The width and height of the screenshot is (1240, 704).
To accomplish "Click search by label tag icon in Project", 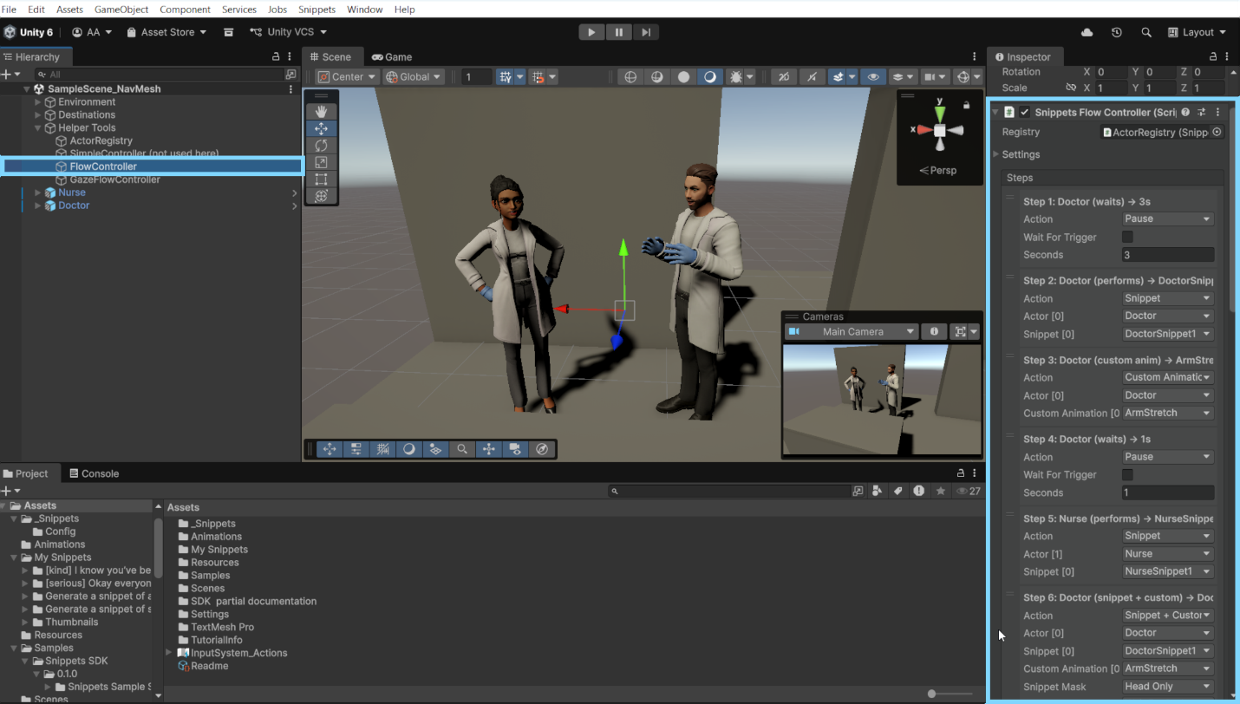I will click(x=898, y=491).
